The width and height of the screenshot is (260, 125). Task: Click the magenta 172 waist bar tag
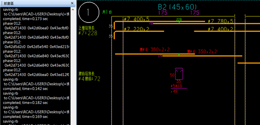pos(160,56)
